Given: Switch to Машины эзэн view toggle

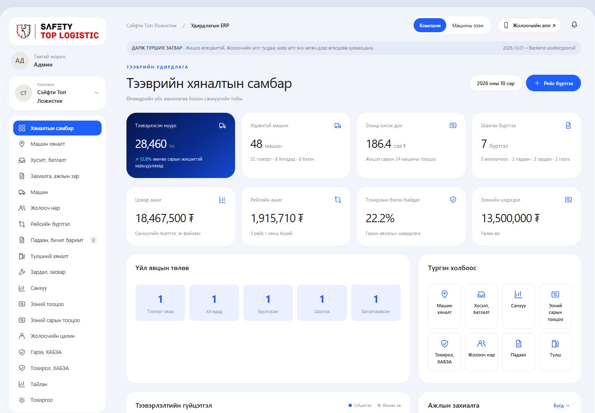Looking at the screenshot, I should point(467,26).
